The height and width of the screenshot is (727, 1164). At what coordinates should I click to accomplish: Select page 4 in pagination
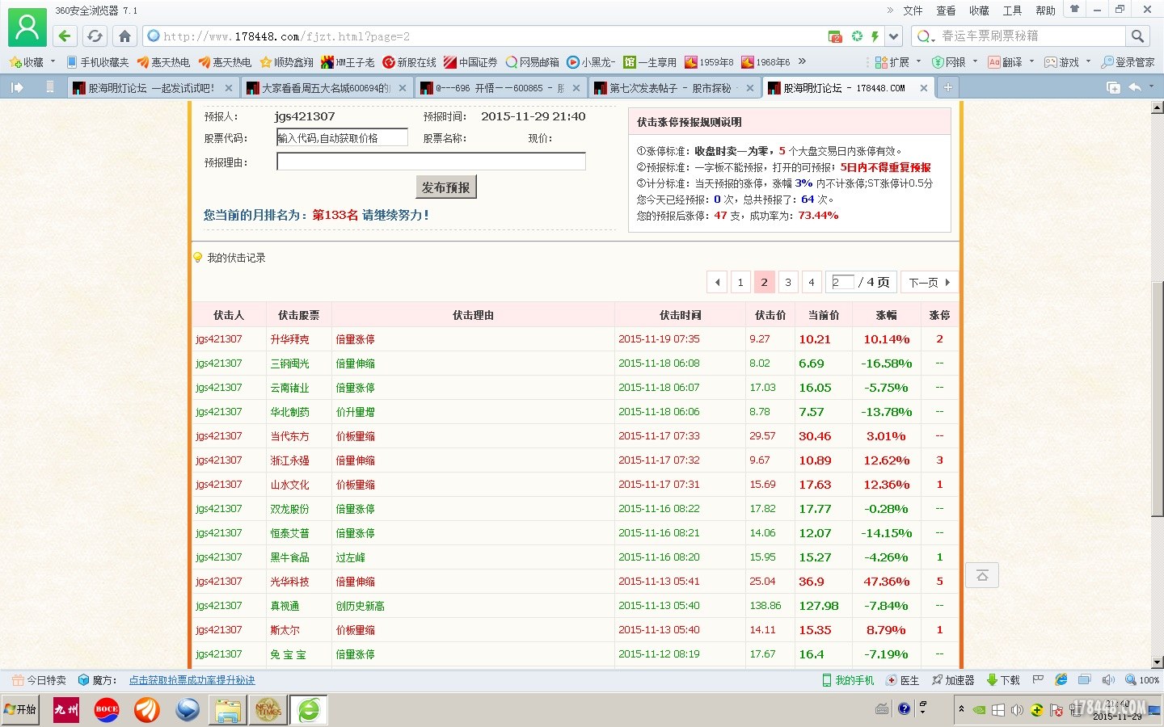[x=812, y=282]
